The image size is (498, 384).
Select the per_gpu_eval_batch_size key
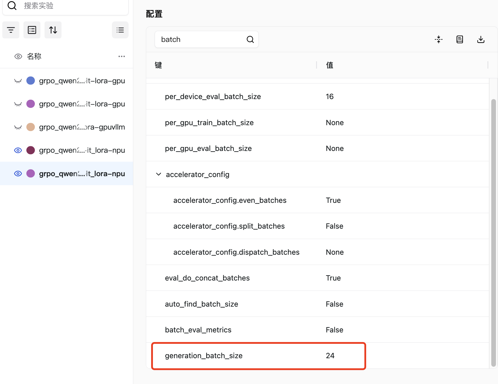coord(208,148)
